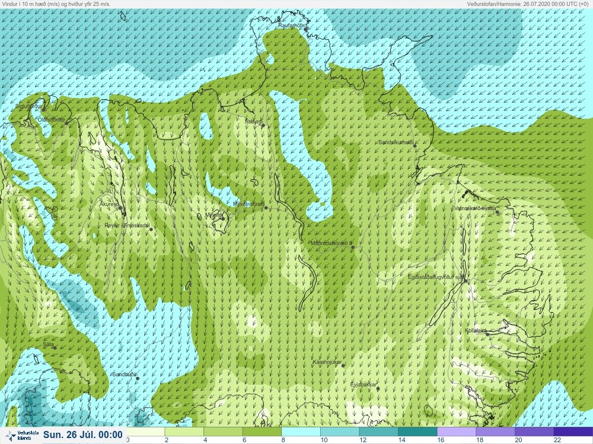Click the Sáta station label

point(48,344)
